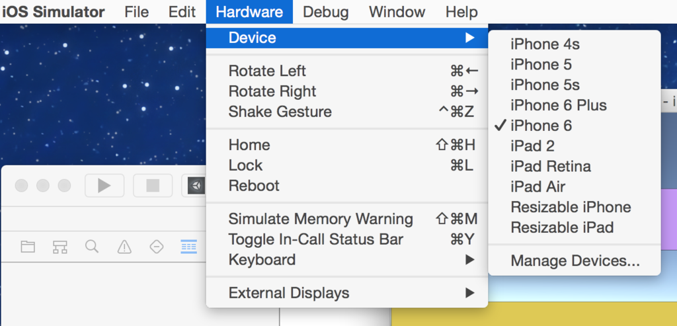Choose Rotate Left
677x326 pixels.
click(x=346, y=71)
